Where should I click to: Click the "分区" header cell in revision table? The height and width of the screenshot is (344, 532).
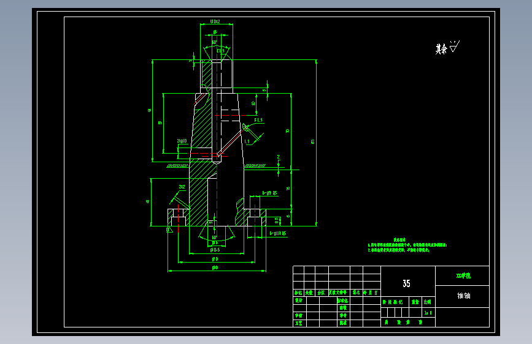coord(322,293)
